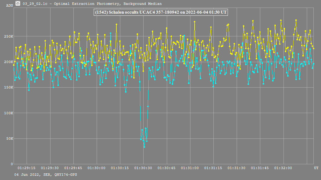Click the 200K y-axis label

pyautogui.click(x=8, y=62)
